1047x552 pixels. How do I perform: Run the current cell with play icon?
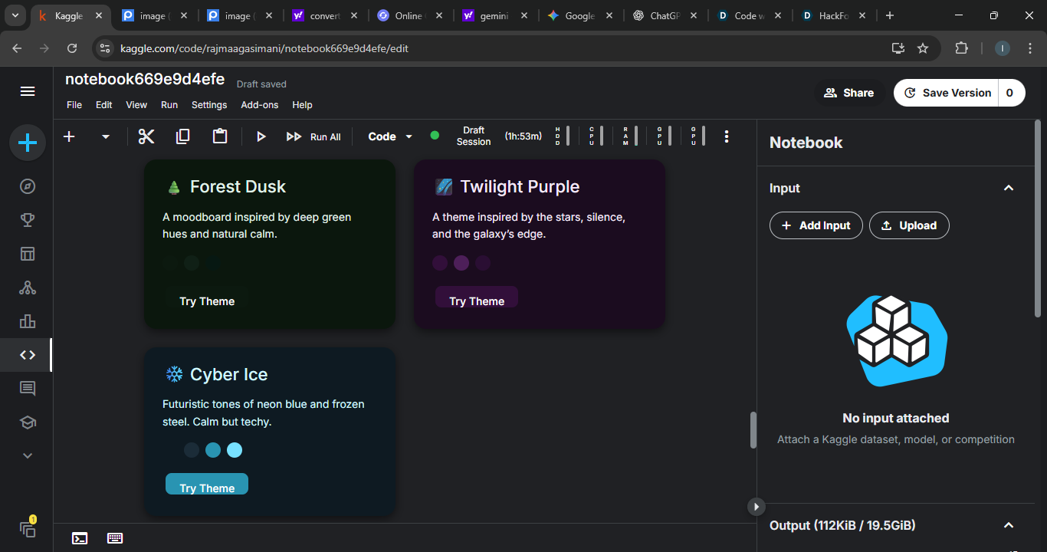click(261, 136)
